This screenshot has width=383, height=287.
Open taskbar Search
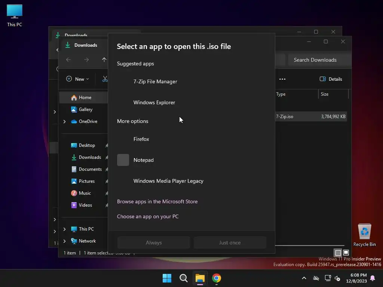coord(183,278)
